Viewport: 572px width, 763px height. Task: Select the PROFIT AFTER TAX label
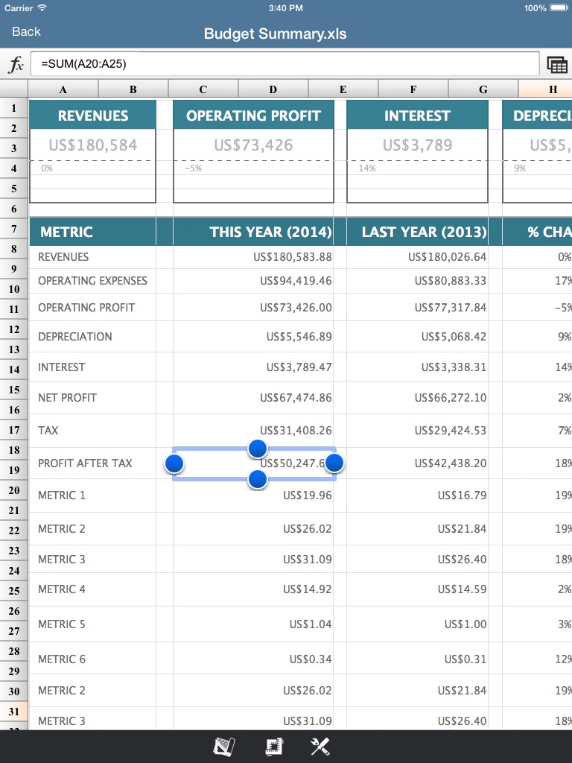click(x=85, y=463)
